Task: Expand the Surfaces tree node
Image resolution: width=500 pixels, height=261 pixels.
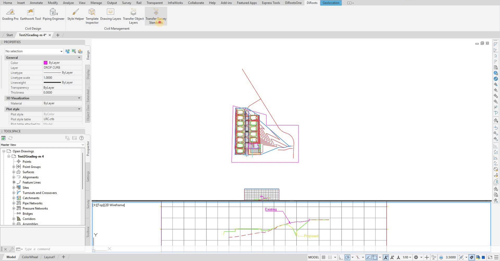Action: pos(14,172)
